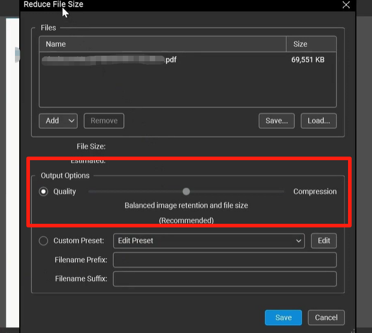Select the Custom Preset radio button
Viewport: 372px width, 333px height.
(x=43, y=241)
